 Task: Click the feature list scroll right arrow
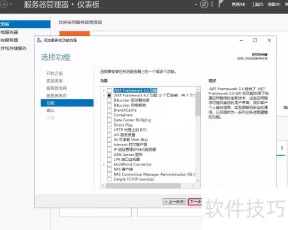point(193,185)
